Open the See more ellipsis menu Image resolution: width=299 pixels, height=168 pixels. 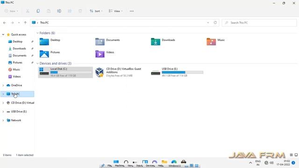(x=132, y=11)
